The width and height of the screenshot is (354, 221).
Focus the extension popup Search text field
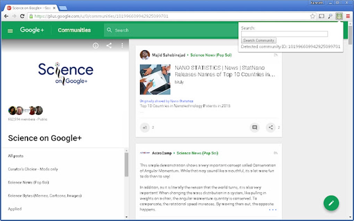[285, 34]
